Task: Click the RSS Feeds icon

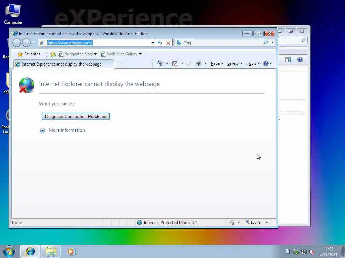Action: pos(175,63)
